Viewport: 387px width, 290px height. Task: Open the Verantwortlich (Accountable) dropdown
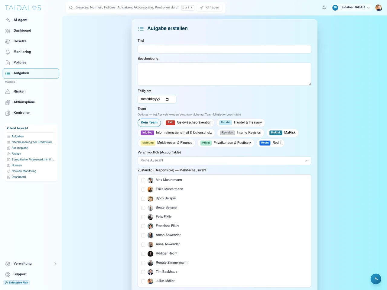point(224,160)
